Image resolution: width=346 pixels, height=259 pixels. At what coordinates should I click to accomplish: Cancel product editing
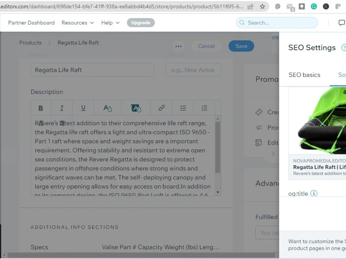[206, 46]
